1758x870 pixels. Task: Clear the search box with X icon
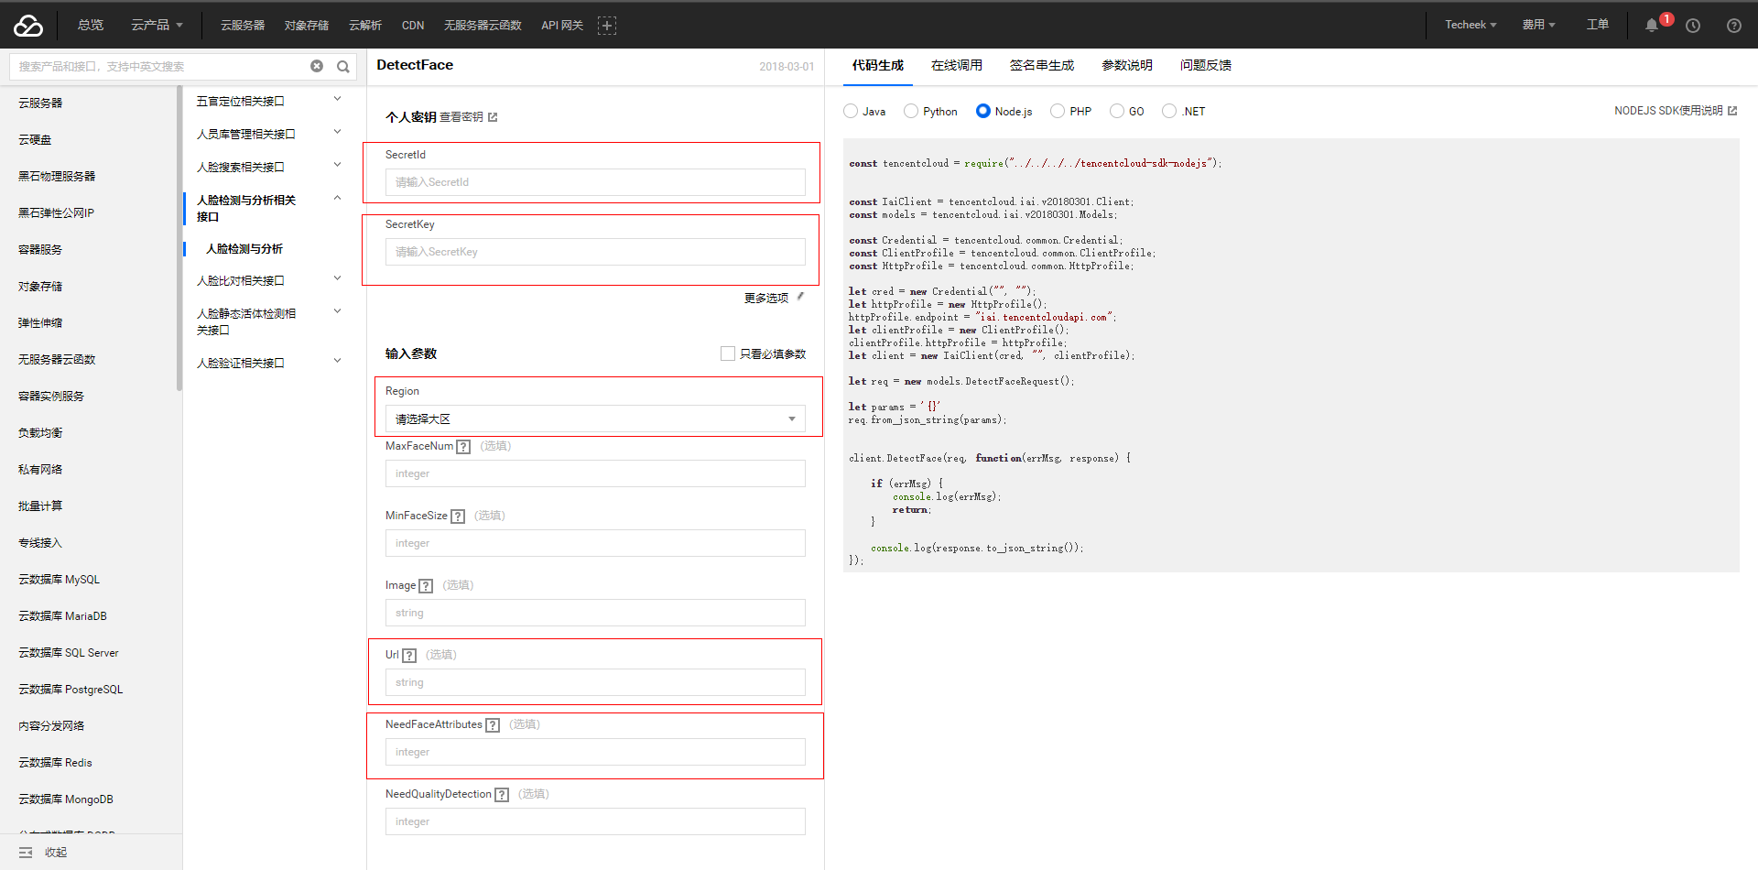click(x=317, y=66)
